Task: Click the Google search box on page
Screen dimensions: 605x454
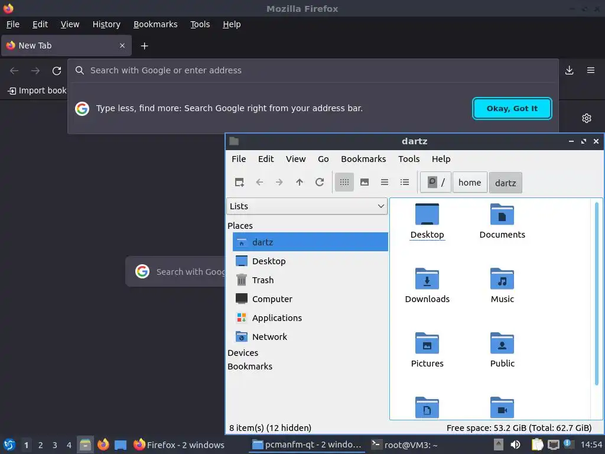Action: pyautogui.click(x=175, y=271)
